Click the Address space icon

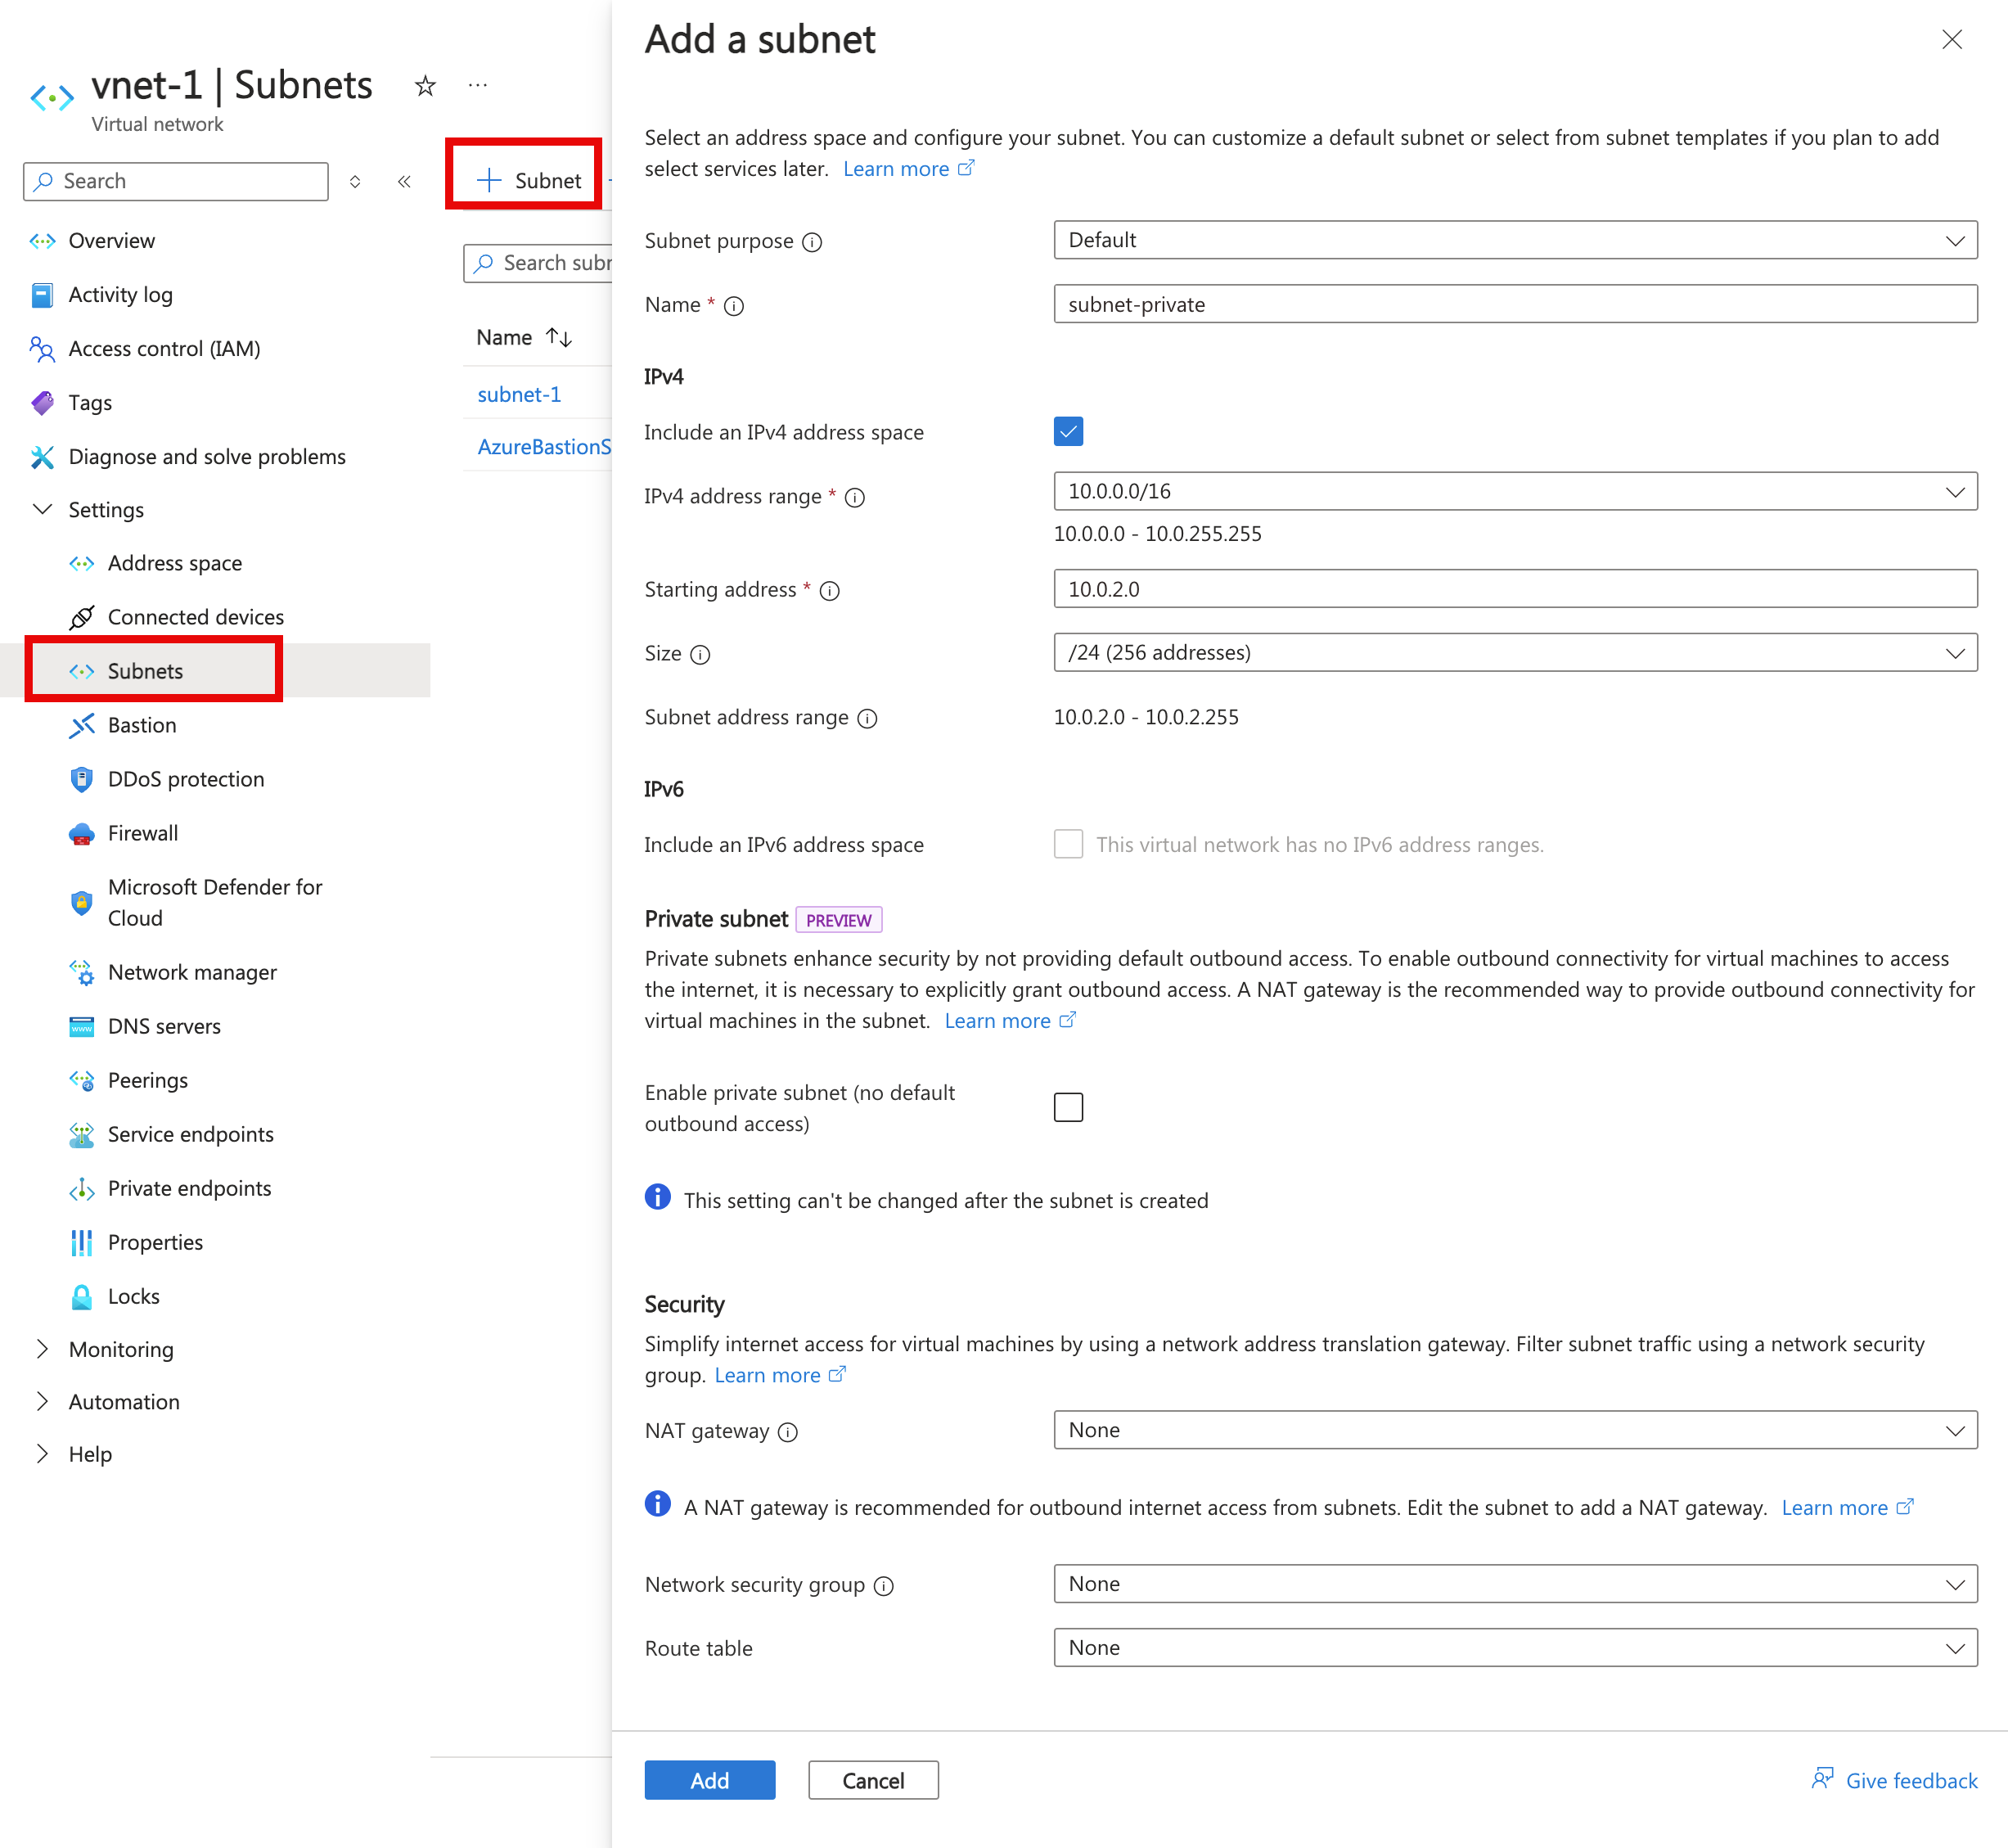click(x=82, y=564)
